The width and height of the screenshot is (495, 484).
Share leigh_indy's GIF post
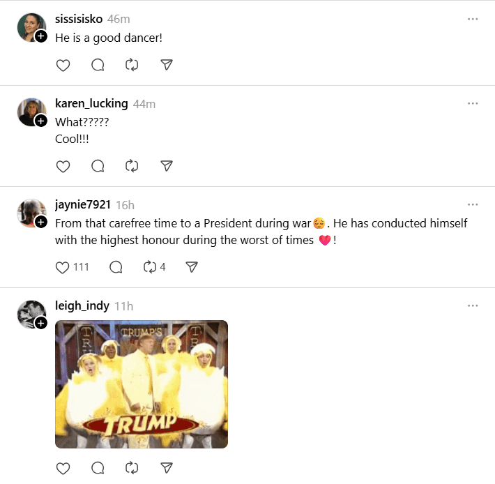click(x=167, y=467)
